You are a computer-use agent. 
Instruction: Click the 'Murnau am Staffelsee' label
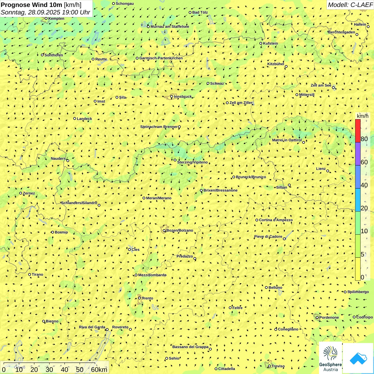170,26
